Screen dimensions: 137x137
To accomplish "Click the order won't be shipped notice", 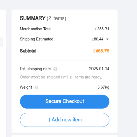I will tap(61, 77).
